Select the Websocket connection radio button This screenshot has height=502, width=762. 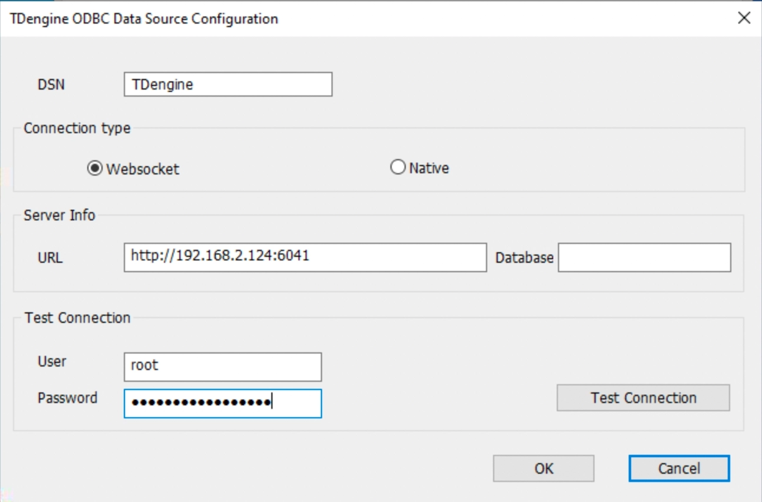coord(94,169)
